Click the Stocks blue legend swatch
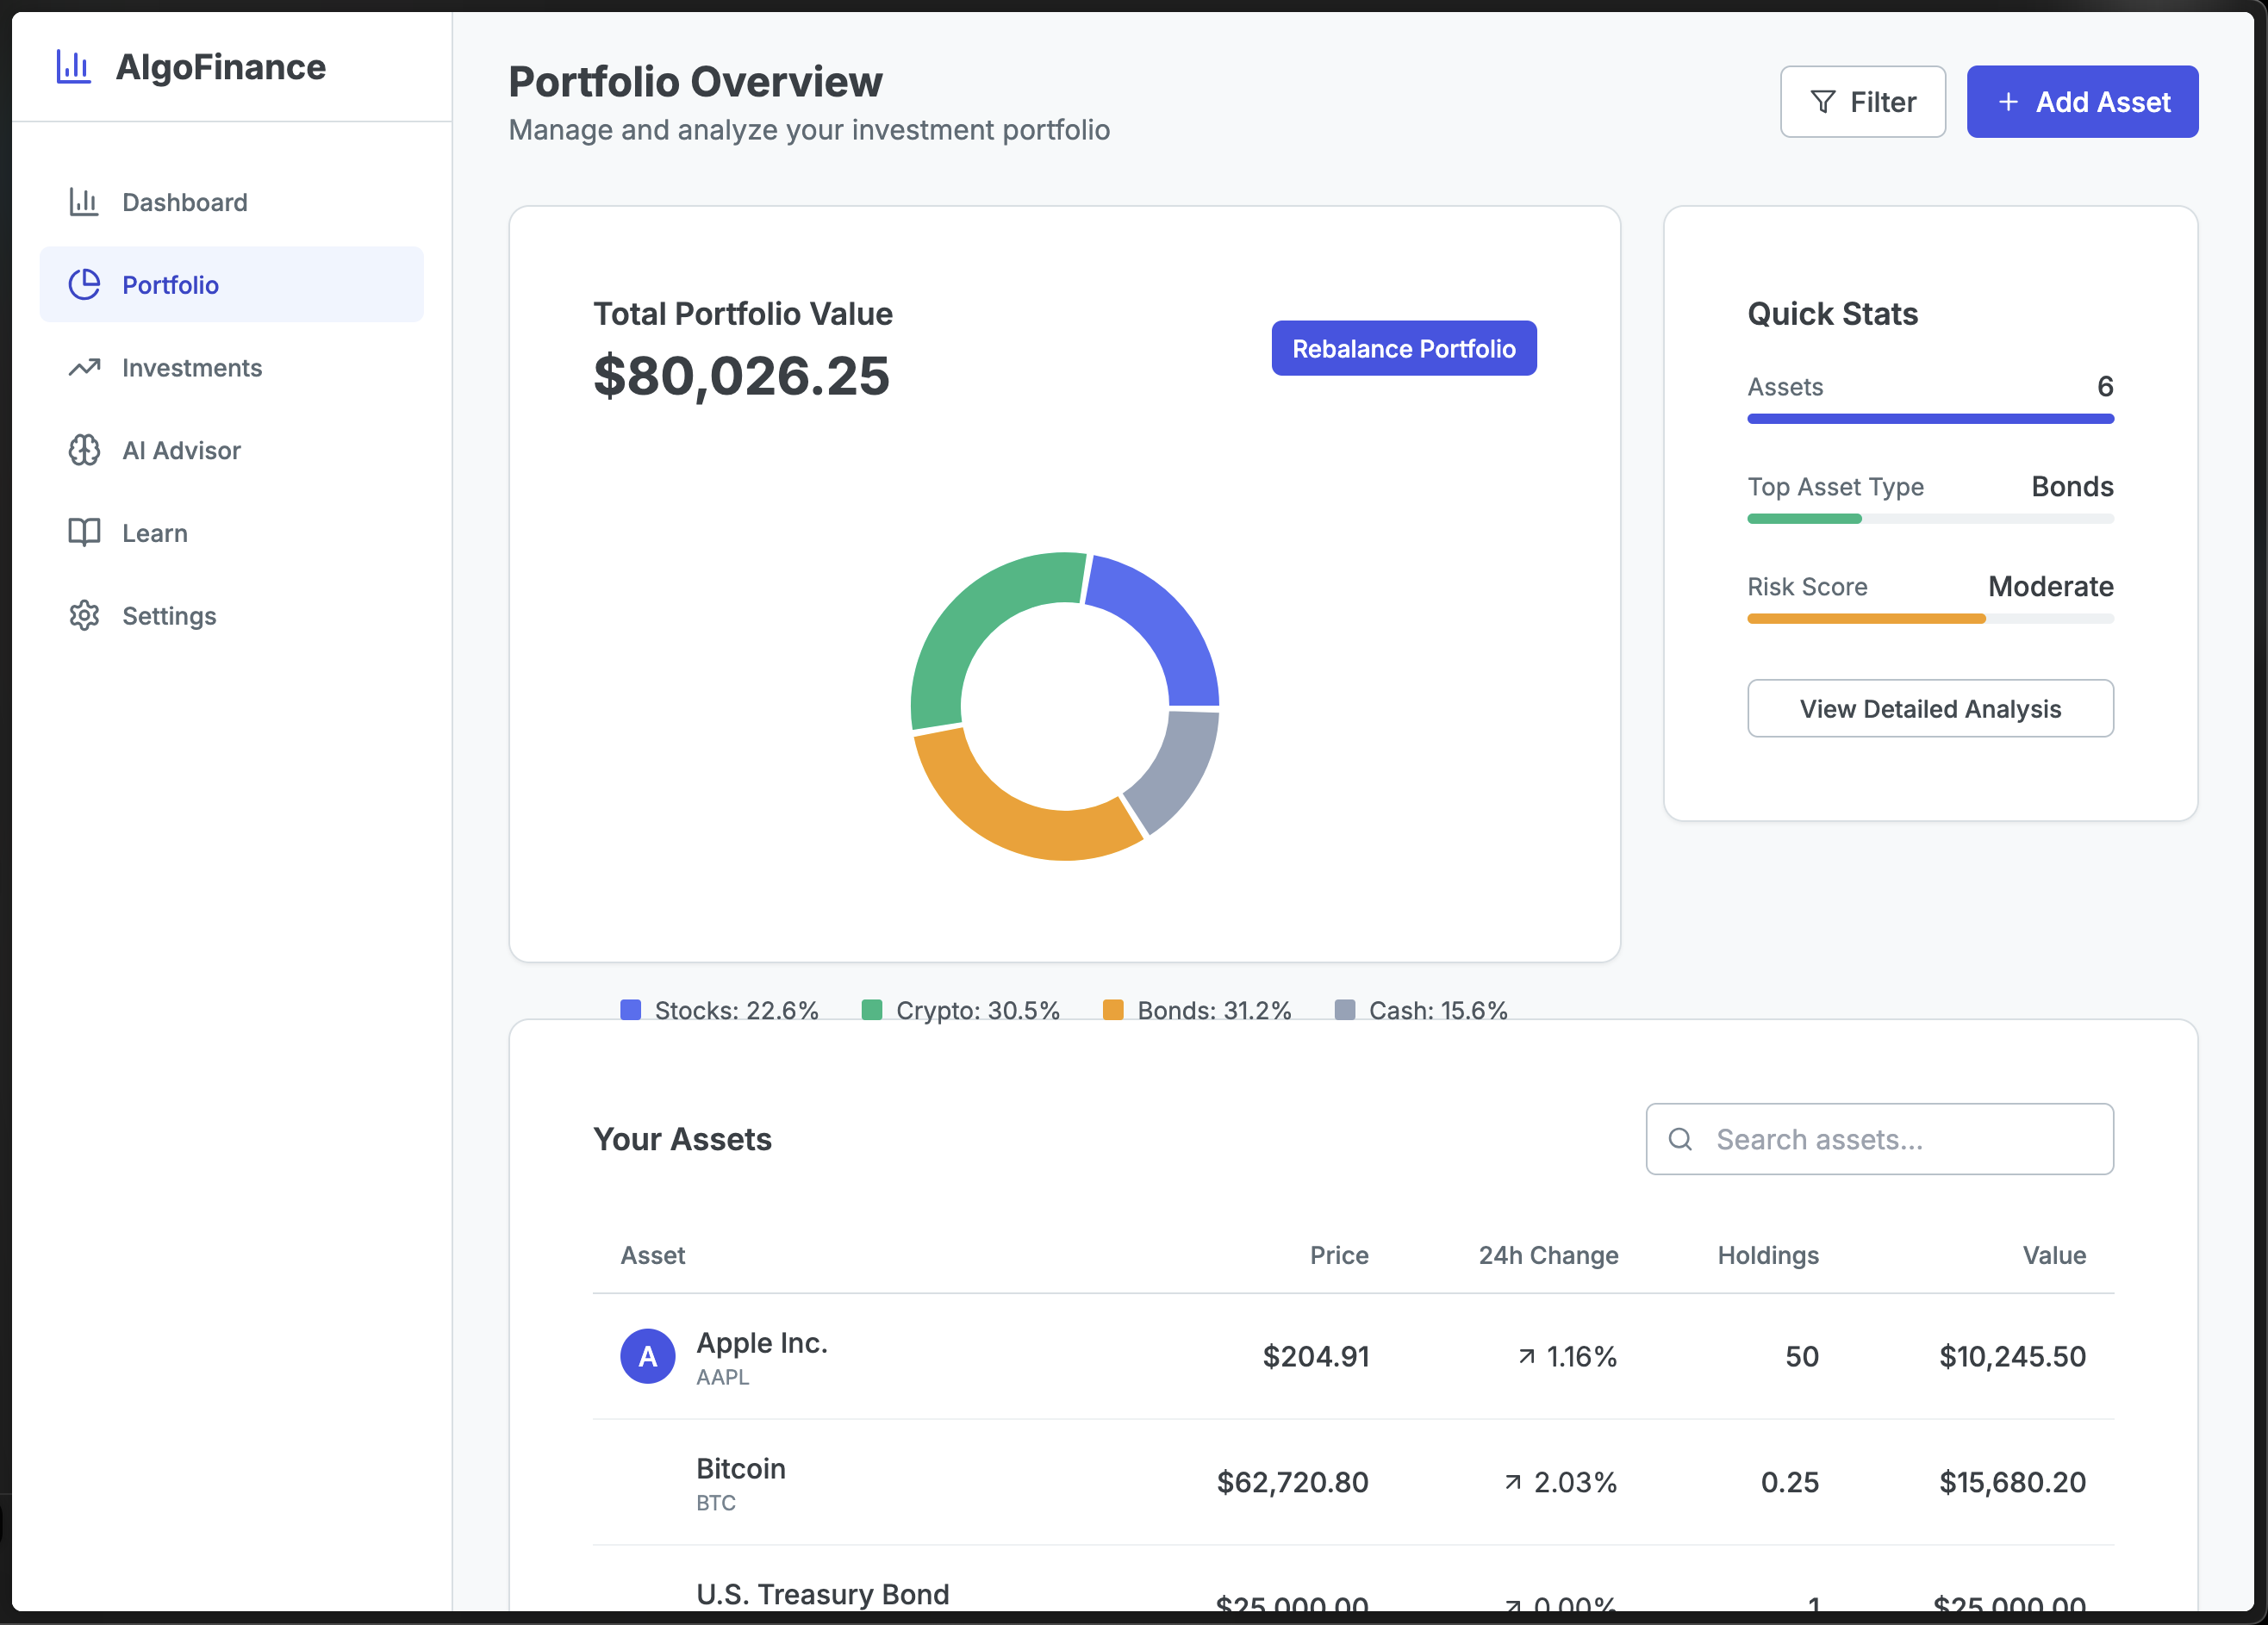 (630, 1010)
